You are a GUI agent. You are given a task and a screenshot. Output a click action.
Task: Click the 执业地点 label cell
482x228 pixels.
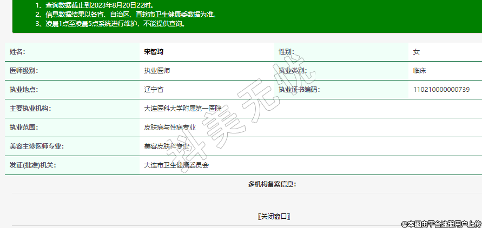[x=24, y=90]
